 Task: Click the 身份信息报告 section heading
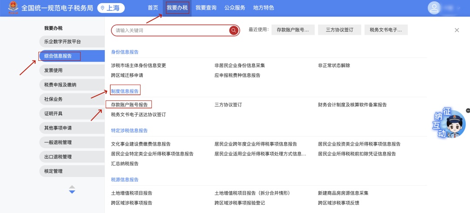[125, 52]
